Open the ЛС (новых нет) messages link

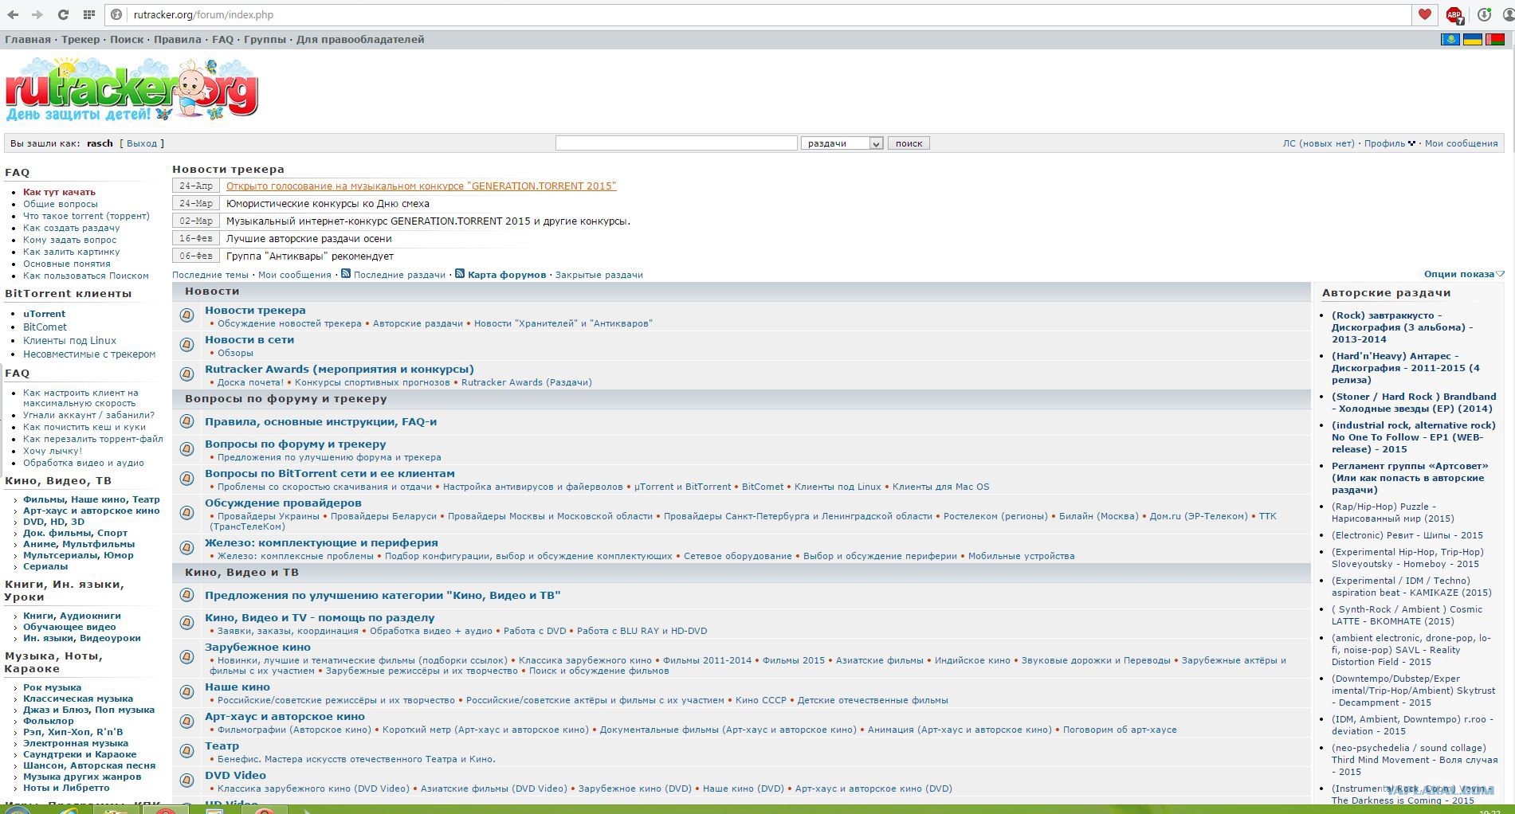tap(1318, 143)
